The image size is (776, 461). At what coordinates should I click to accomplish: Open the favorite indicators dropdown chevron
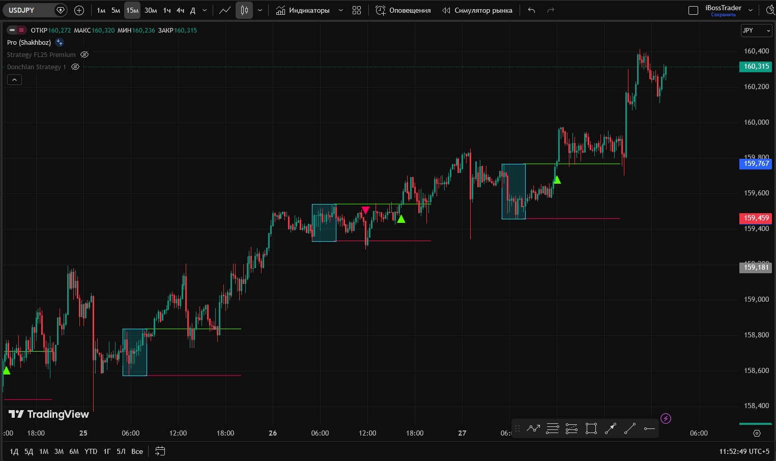pos(341,10)
